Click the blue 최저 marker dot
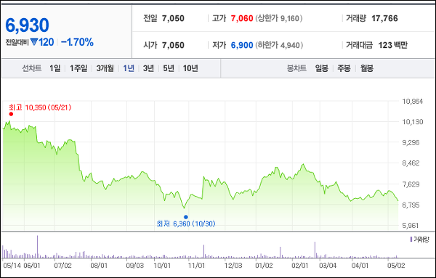The height and width of the screenshot is (278, 436). (x=186, y=217)
